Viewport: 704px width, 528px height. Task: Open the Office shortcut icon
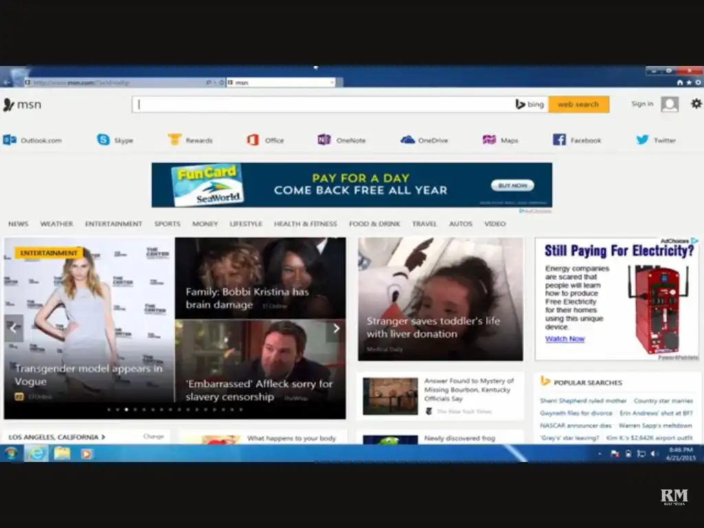[253, 140]
